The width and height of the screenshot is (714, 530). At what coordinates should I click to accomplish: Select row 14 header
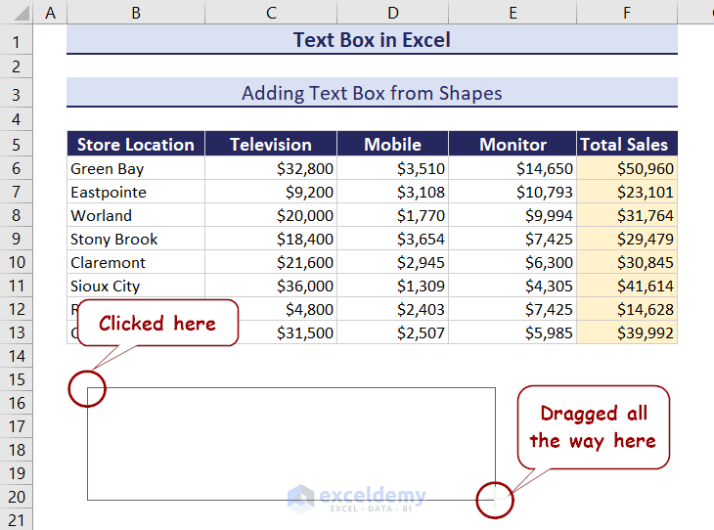(17, 356)
